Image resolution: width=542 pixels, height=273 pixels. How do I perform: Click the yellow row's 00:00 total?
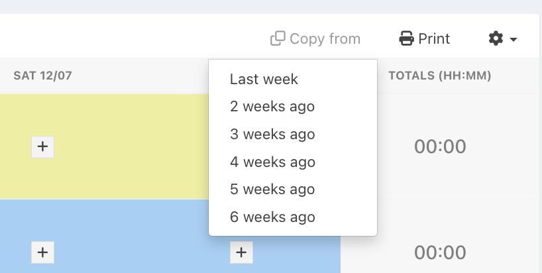[440, 146]
